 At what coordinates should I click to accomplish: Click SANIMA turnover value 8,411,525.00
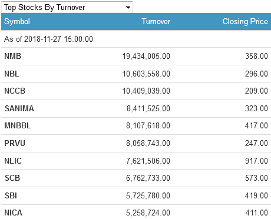[148, 108]
